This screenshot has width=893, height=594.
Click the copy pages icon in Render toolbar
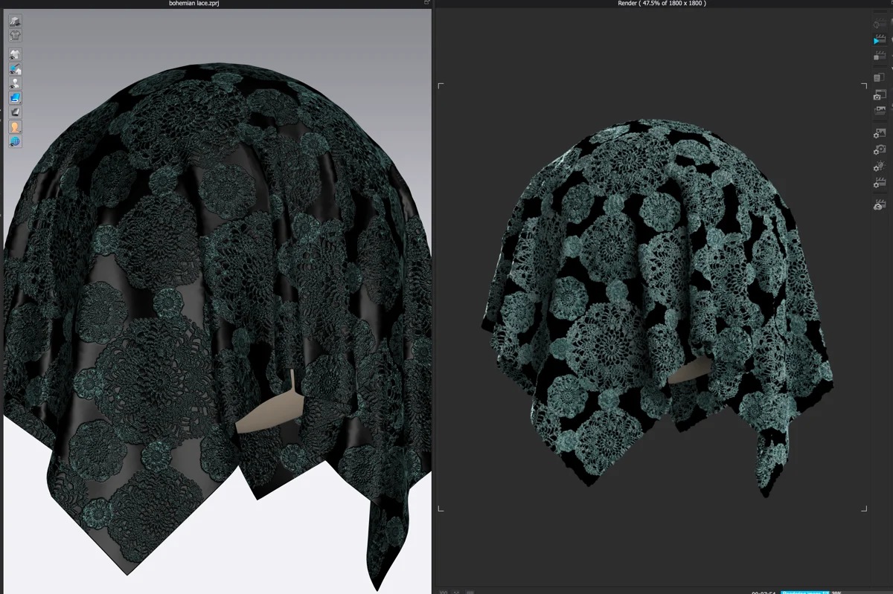[880, 77]
